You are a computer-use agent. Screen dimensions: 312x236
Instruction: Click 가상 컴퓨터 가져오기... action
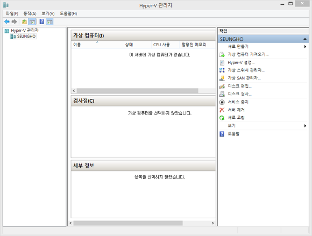coord(248,54)
